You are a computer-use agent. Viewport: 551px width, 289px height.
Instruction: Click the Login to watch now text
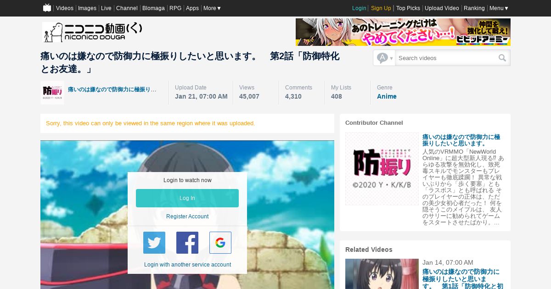tap(187, 180)
